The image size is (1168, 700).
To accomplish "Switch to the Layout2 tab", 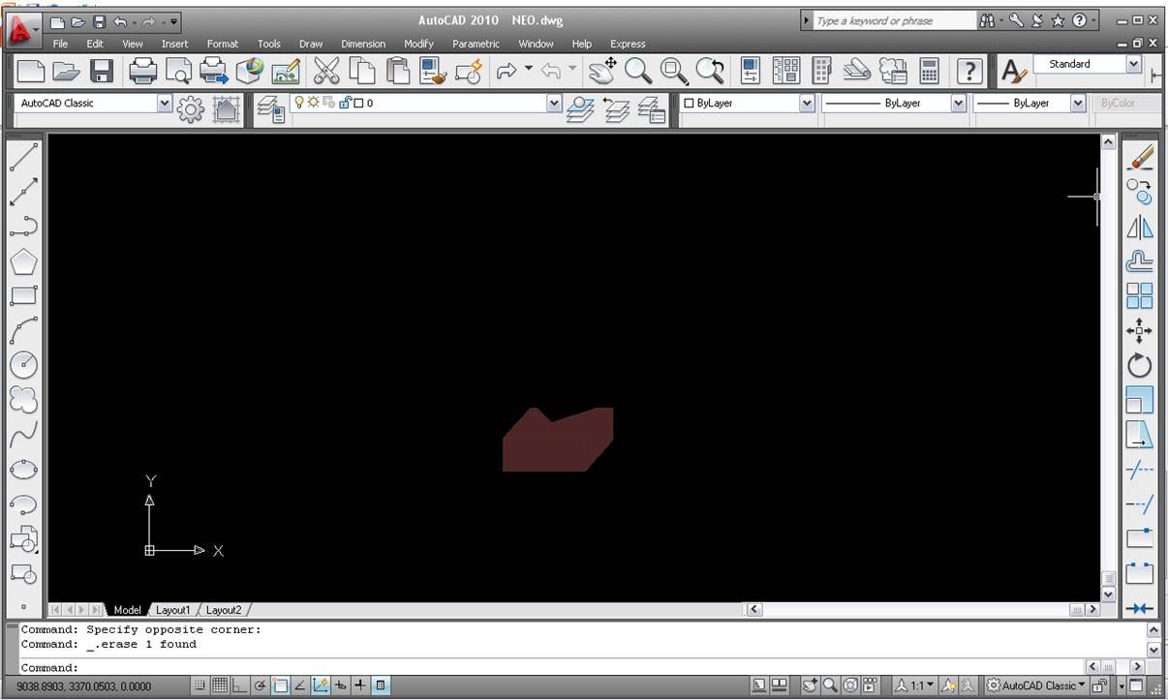I will 224,610.
